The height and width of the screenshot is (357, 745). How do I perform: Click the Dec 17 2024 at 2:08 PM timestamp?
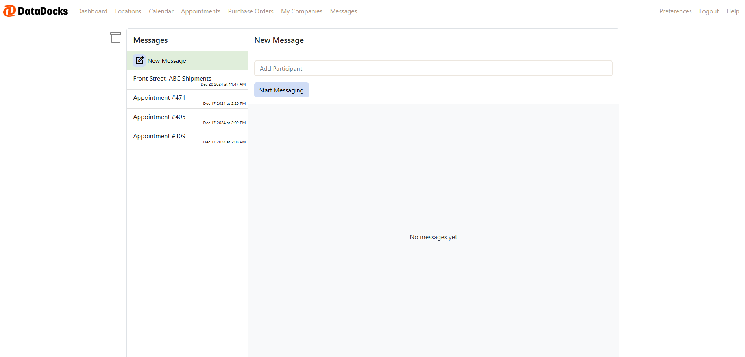224,142
